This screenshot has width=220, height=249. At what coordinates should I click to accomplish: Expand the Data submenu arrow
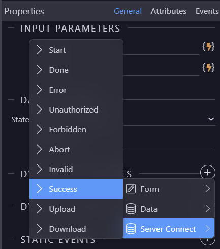pos(208,209)
